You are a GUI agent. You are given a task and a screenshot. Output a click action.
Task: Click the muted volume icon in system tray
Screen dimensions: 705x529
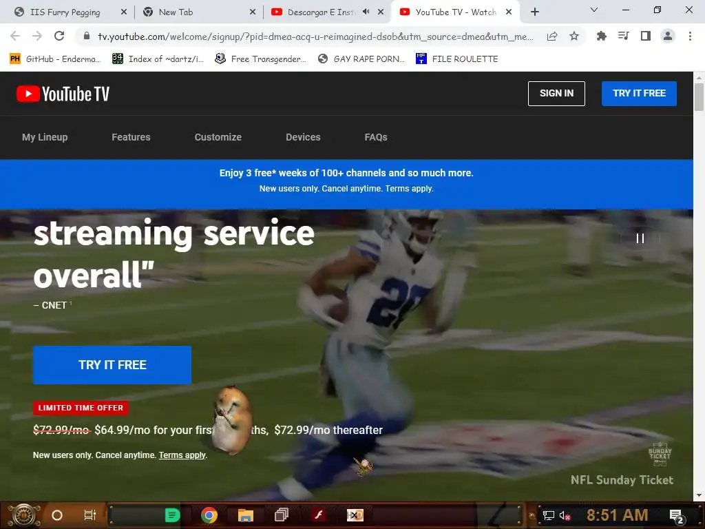[565, 515]
